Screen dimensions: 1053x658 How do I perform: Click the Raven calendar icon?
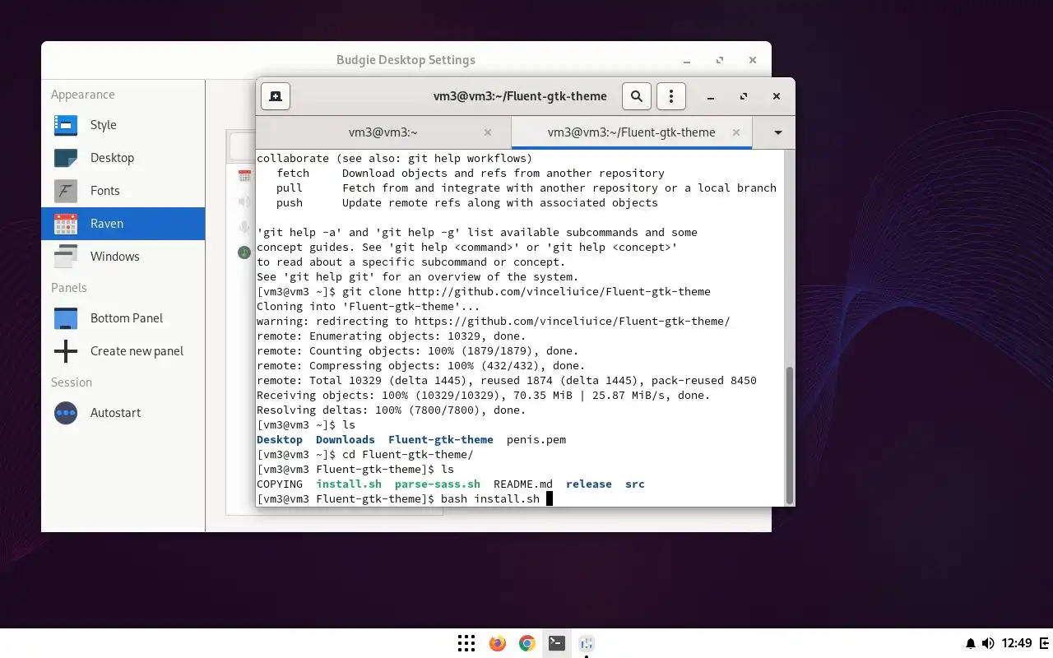[66, 224]
